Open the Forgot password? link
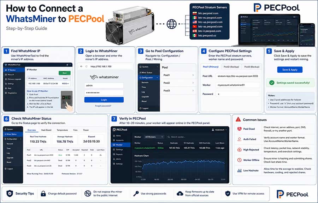This screenshot has width=318, height=203. click(x=103, y=106)
